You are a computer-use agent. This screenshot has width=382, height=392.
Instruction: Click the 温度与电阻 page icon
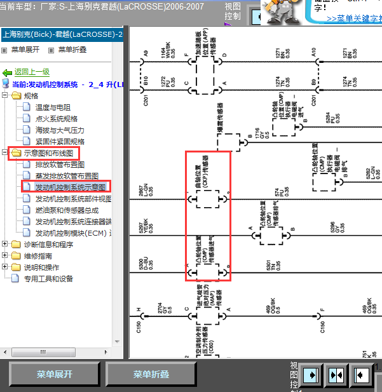[27, 107]
